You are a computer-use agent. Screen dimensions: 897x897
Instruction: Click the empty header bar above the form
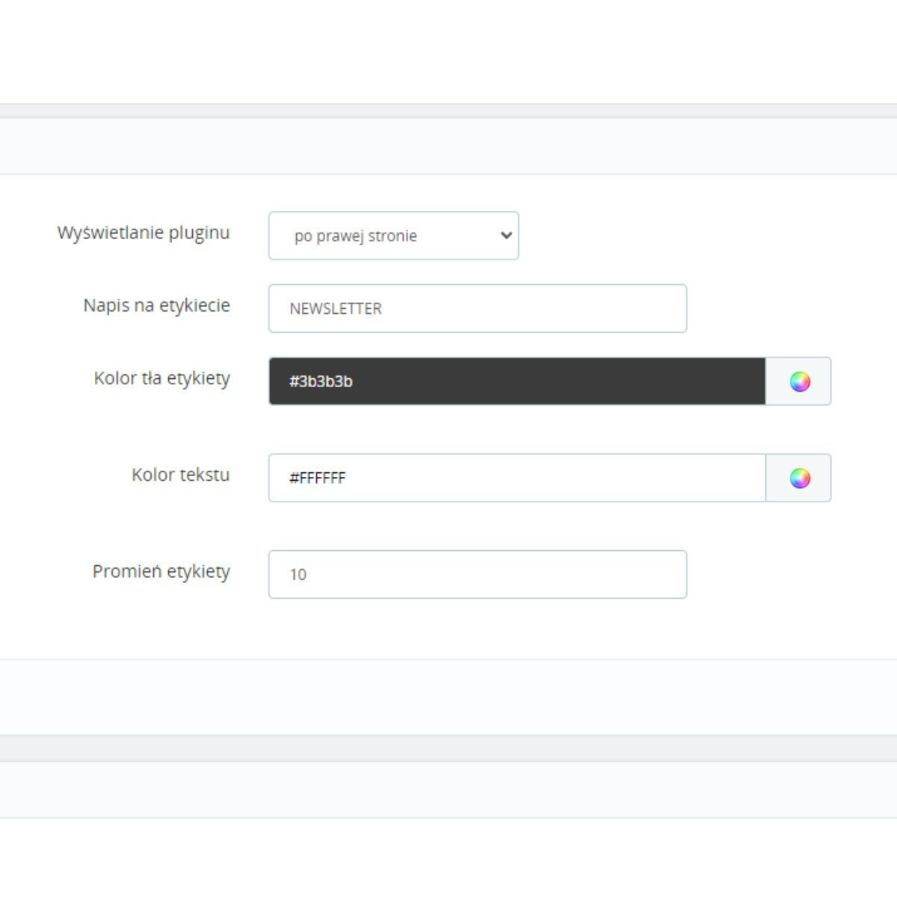click(x=449, y=147)
